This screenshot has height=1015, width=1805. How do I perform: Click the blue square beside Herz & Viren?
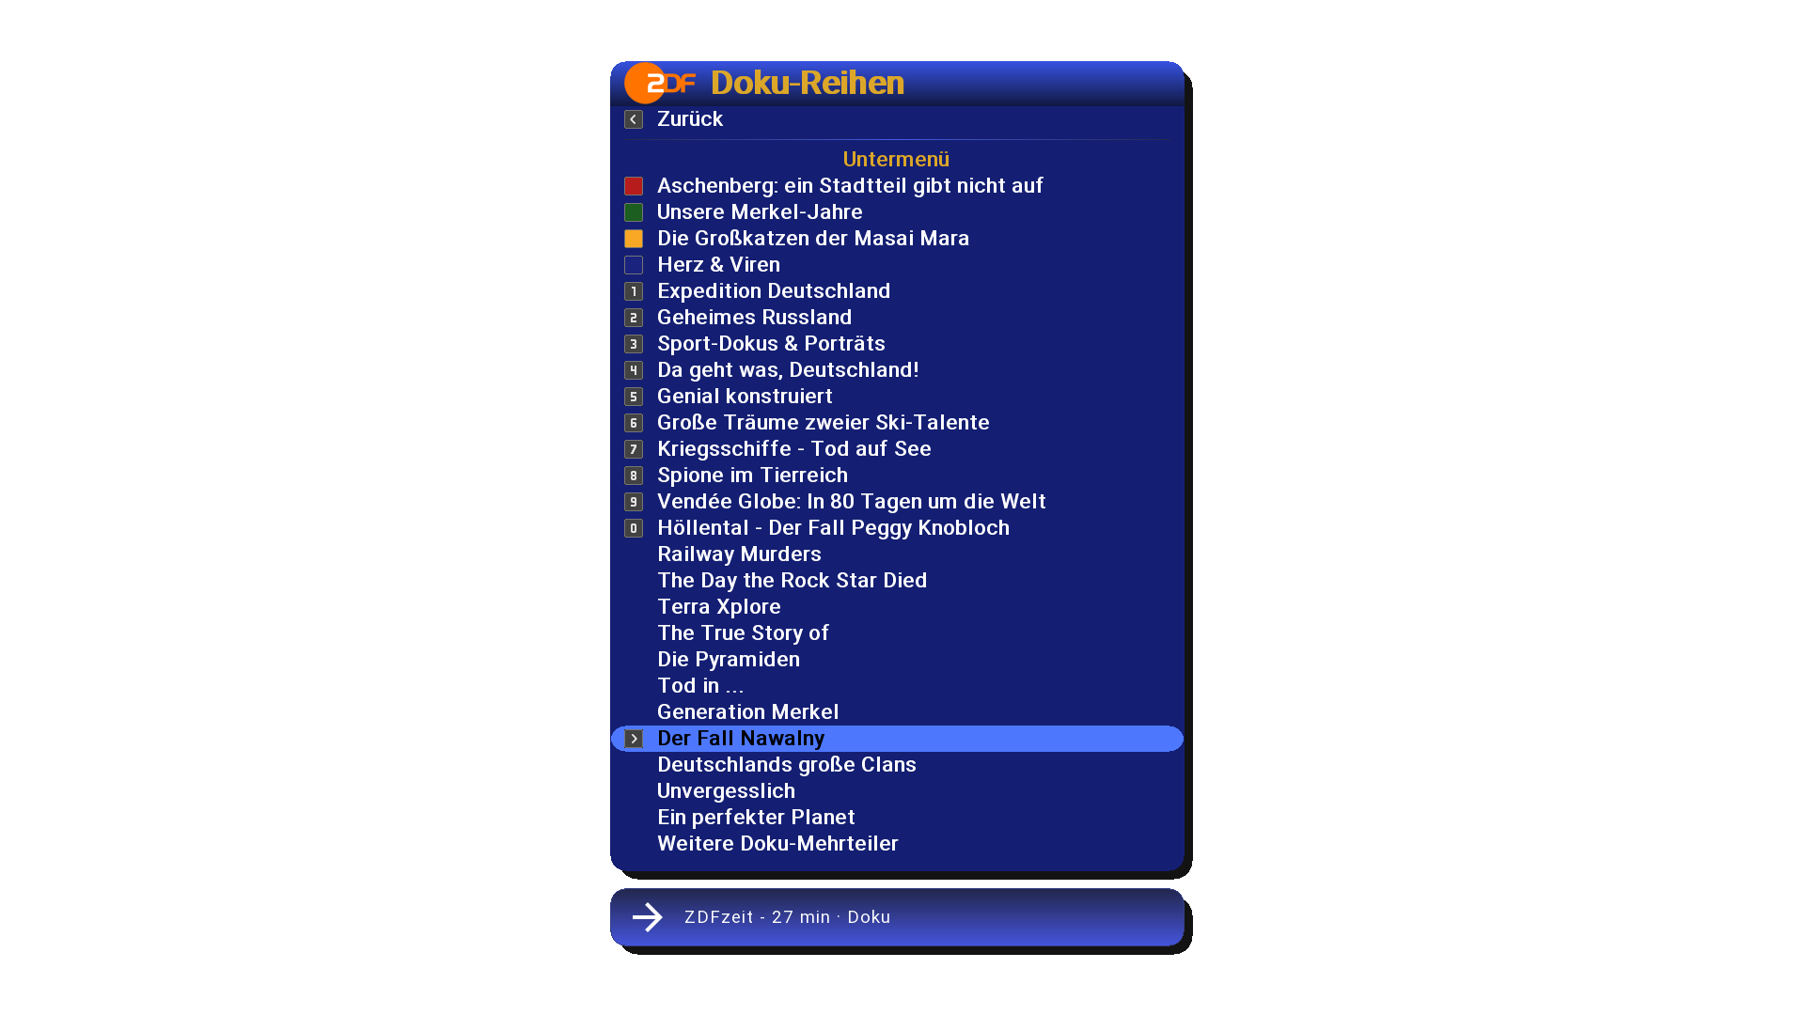(x=634, y=265)
